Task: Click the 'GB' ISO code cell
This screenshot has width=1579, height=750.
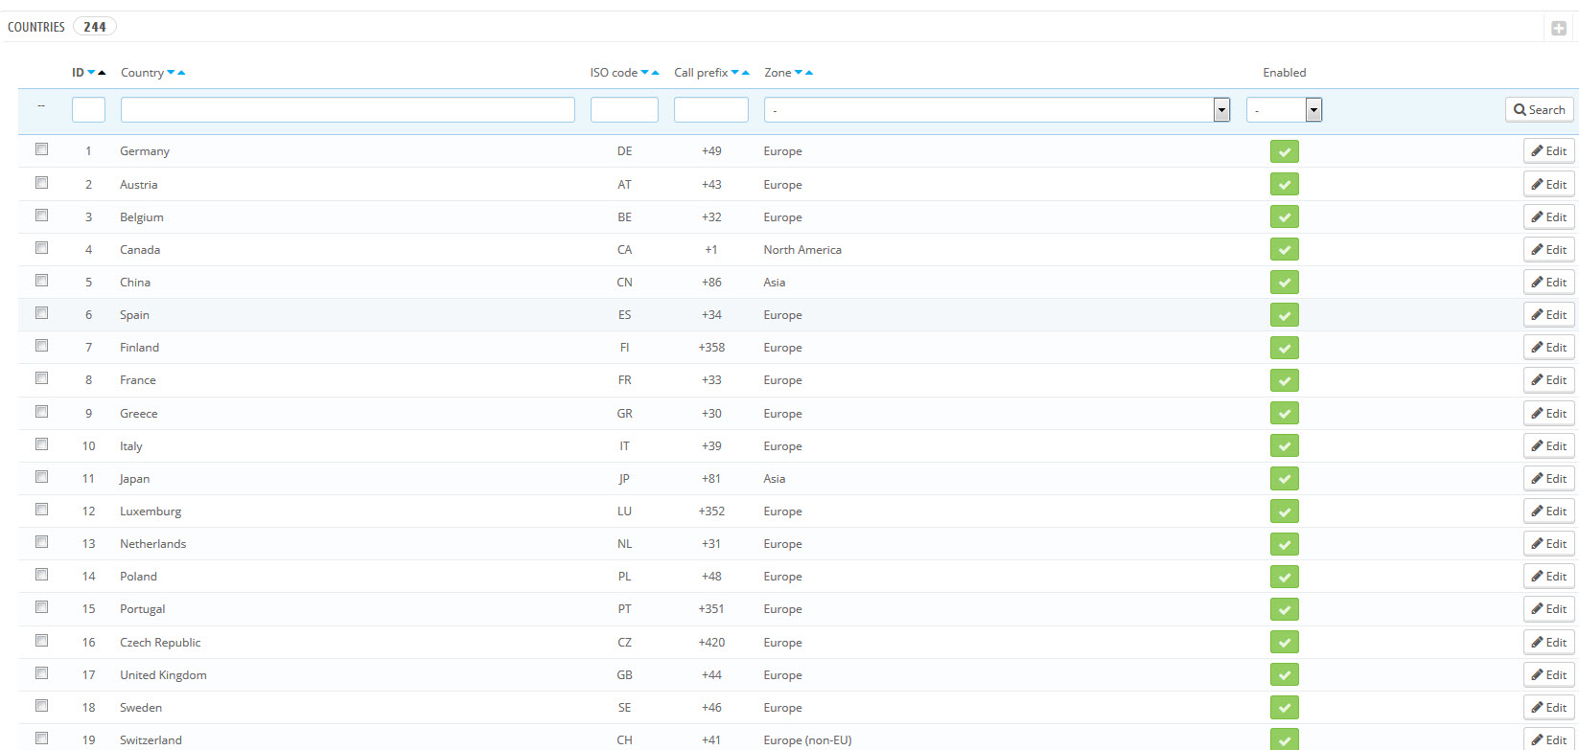Action: pyautogui.click(x=624, y=675)
